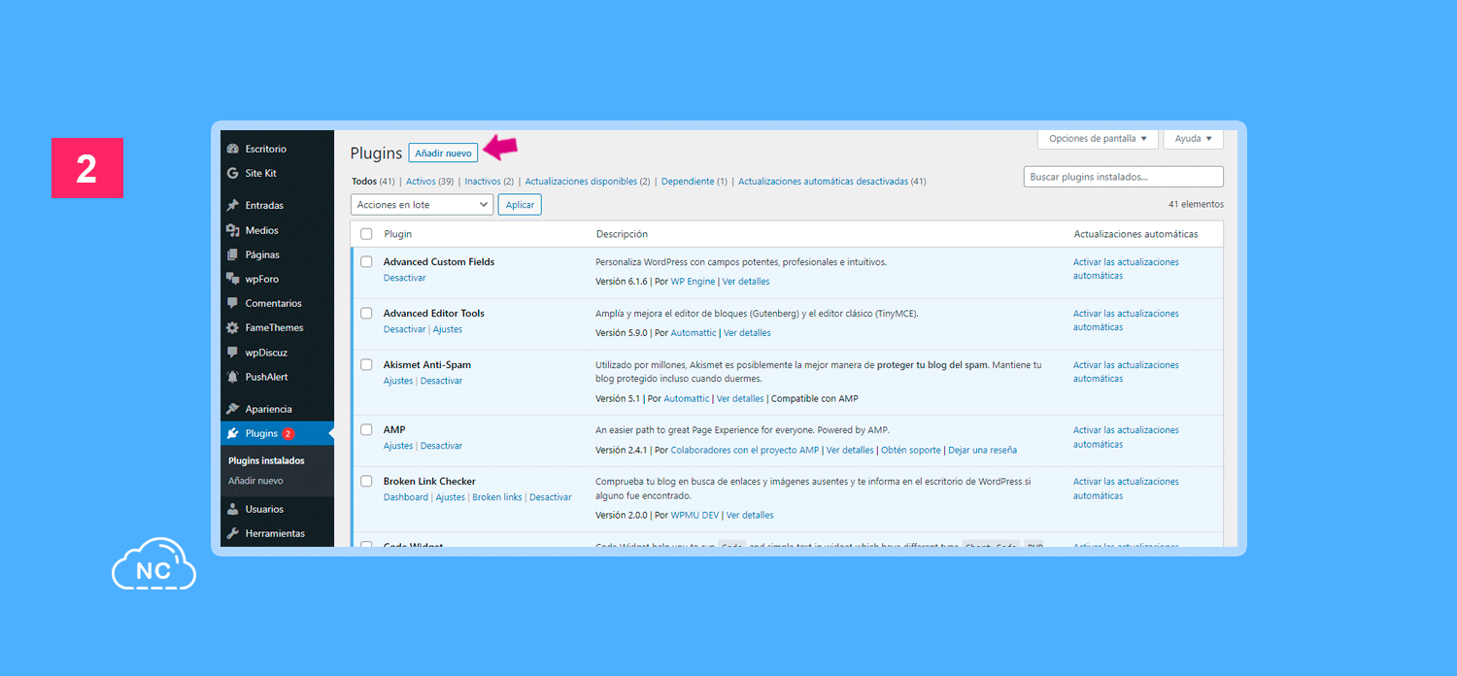Click the Páginas pages icon

pos(233,254)
